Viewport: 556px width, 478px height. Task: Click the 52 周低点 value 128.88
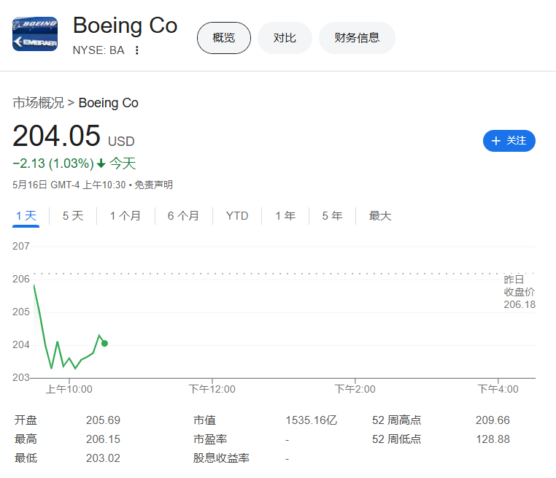(x=493, y=439)
